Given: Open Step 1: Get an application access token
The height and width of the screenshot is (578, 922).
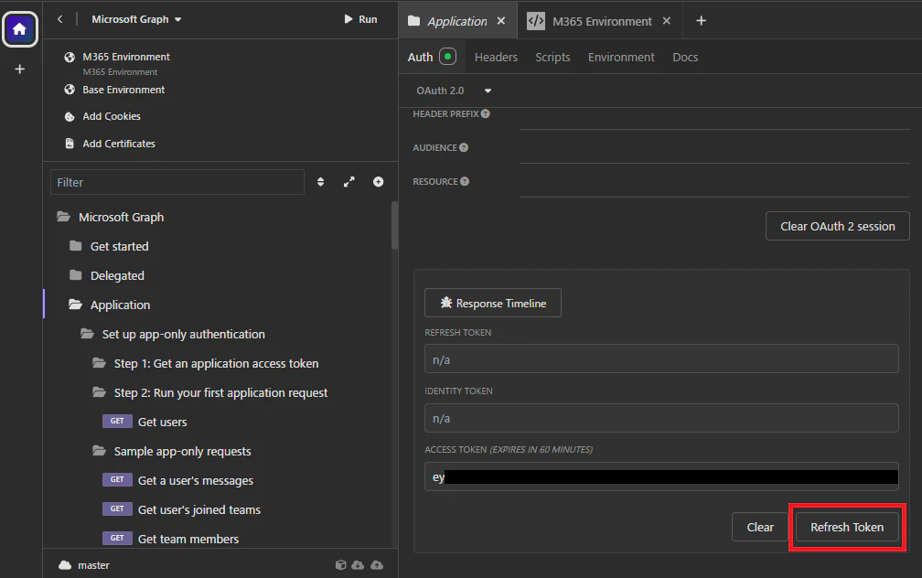Looking at the screenshot, I should pos(216,364).
